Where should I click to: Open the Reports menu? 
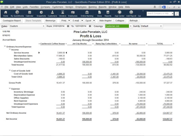(103, 7)
